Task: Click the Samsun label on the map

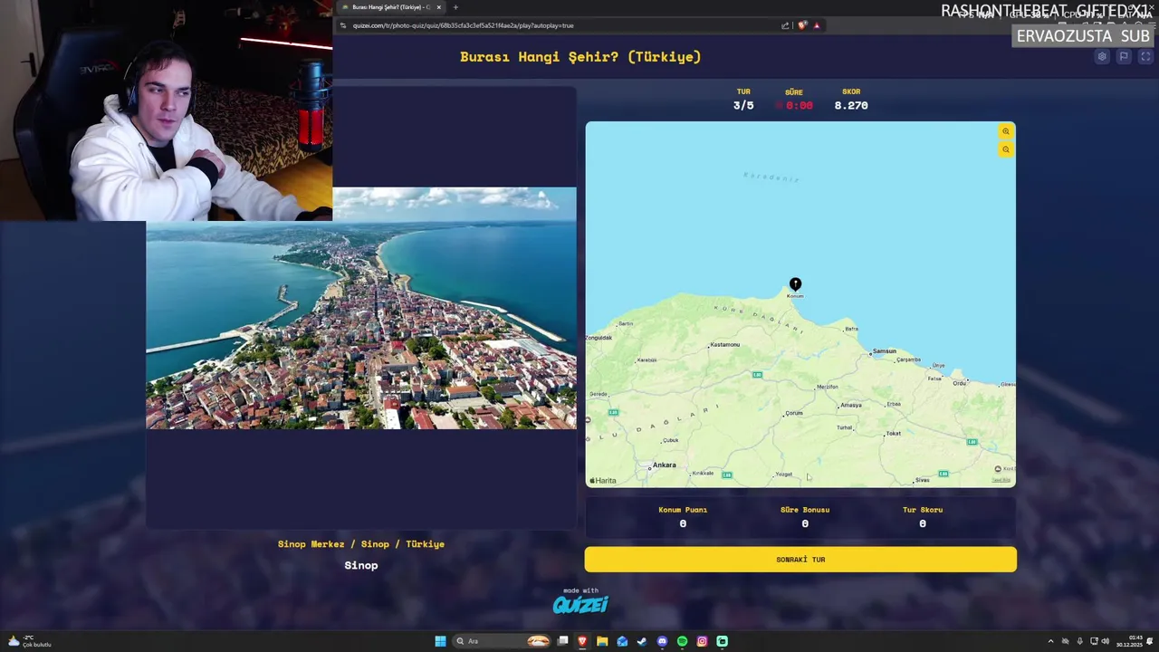Action: (885, 351)
